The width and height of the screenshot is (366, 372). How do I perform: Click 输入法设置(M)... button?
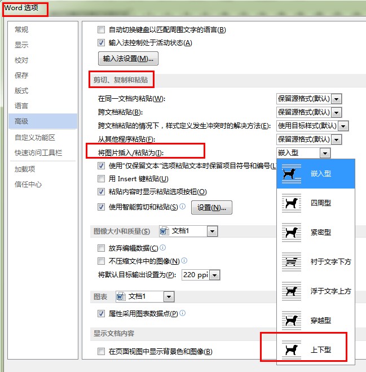tap(128, 58)
